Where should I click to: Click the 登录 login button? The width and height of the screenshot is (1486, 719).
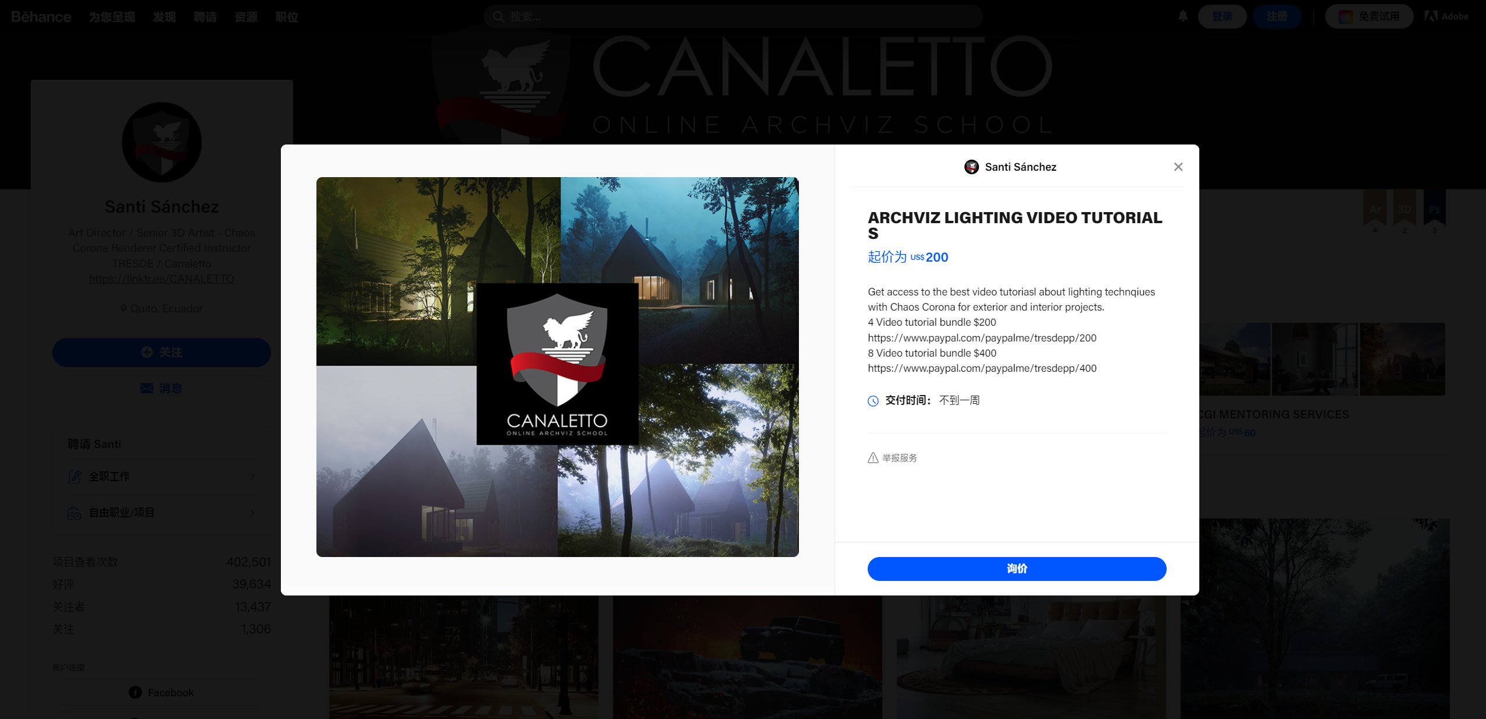(x=1222, y=16)
